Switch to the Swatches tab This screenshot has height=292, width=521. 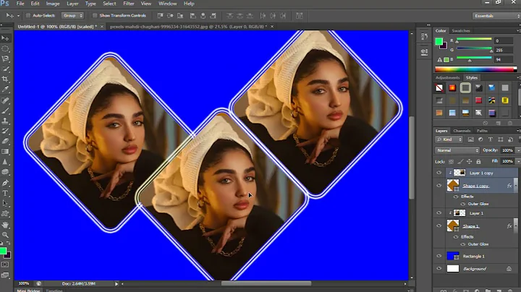pos(461,30)
